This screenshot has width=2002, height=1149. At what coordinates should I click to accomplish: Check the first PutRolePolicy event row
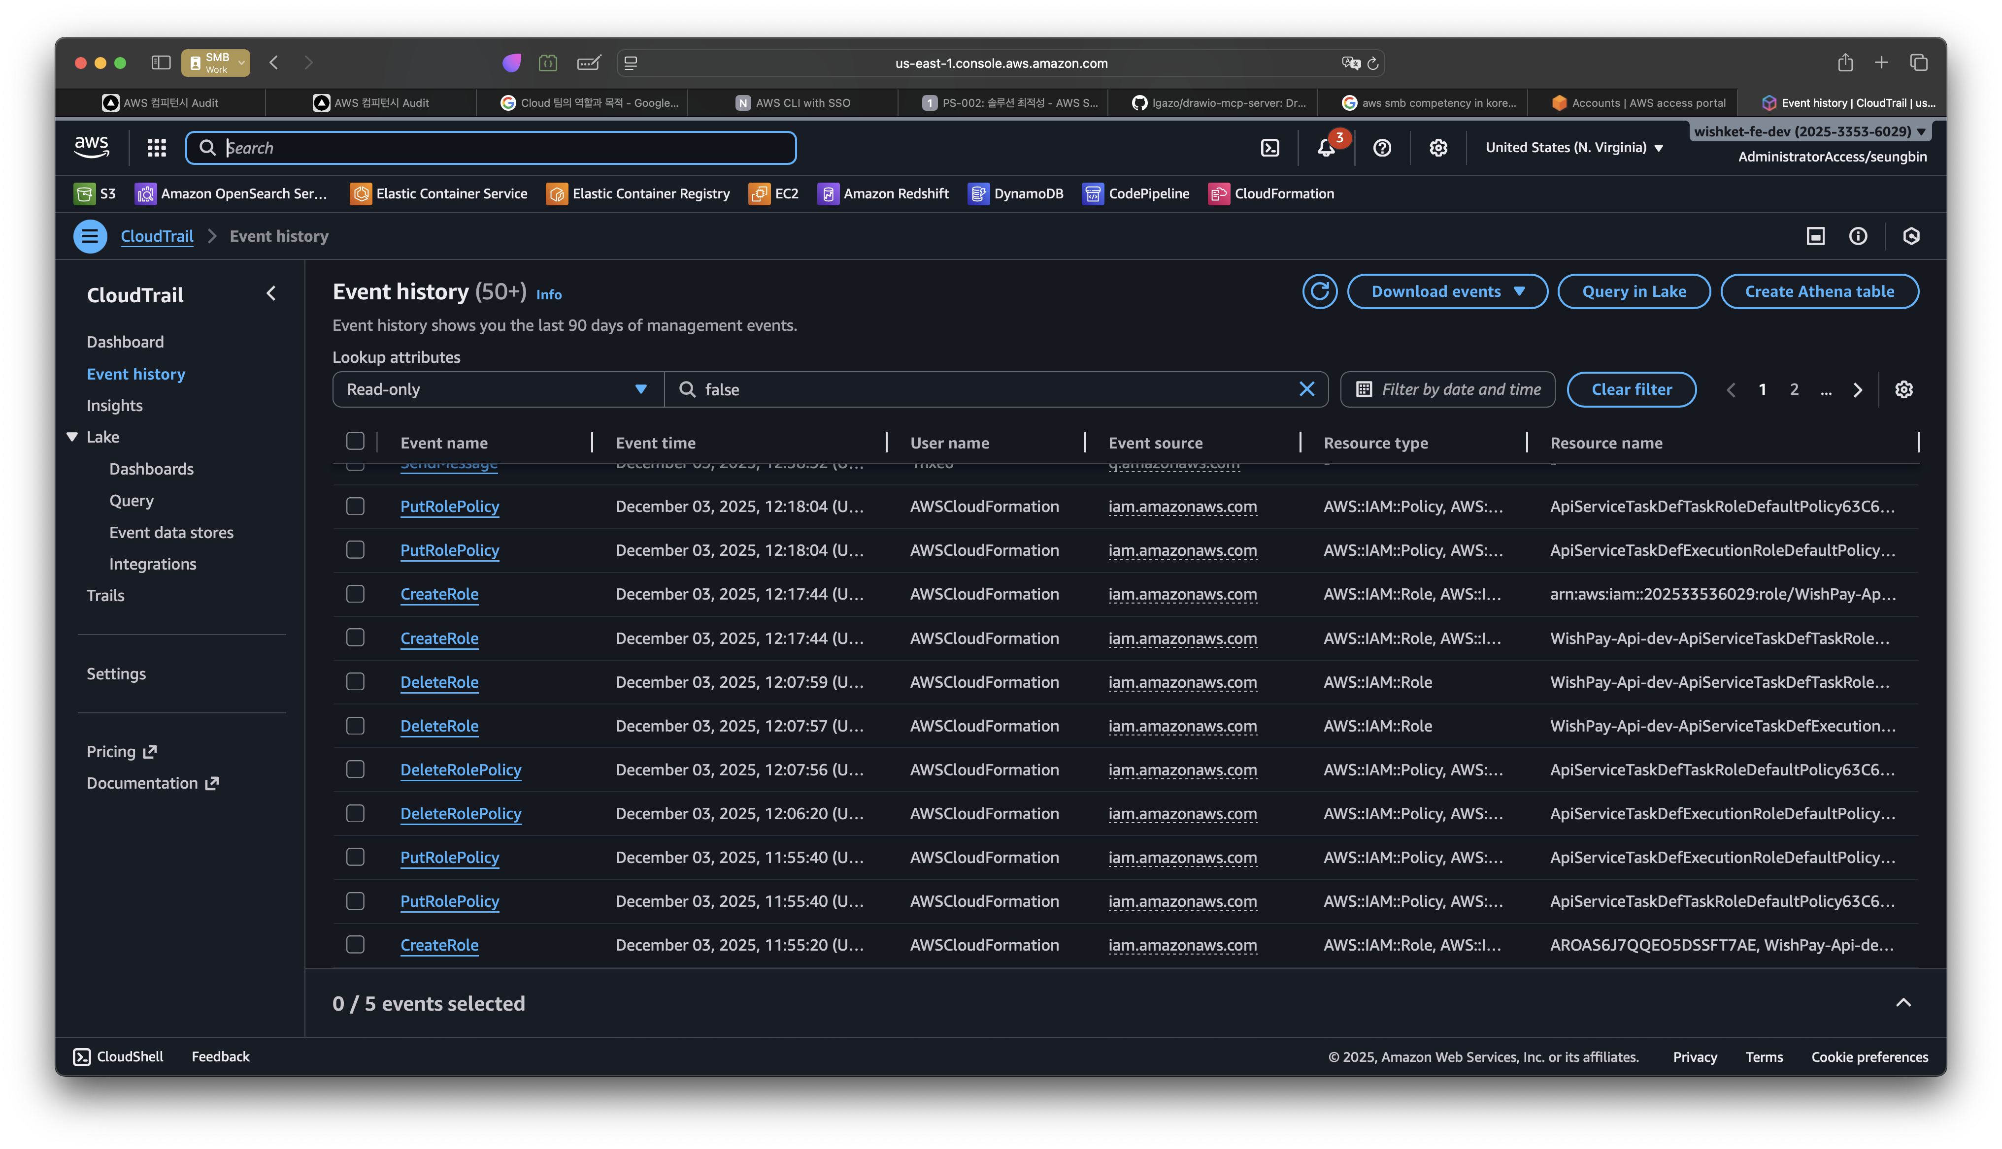point(355,506)
